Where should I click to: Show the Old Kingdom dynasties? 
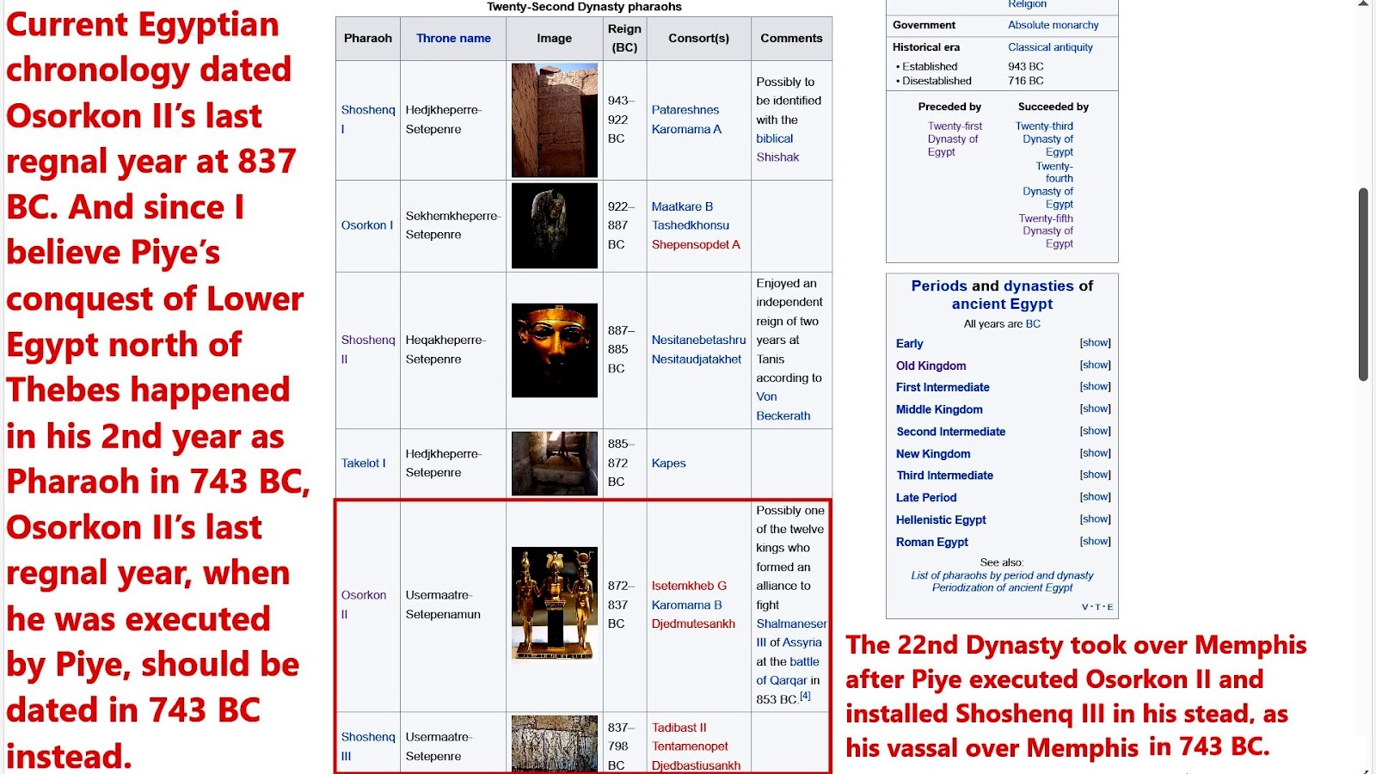tap(1095, 365)
